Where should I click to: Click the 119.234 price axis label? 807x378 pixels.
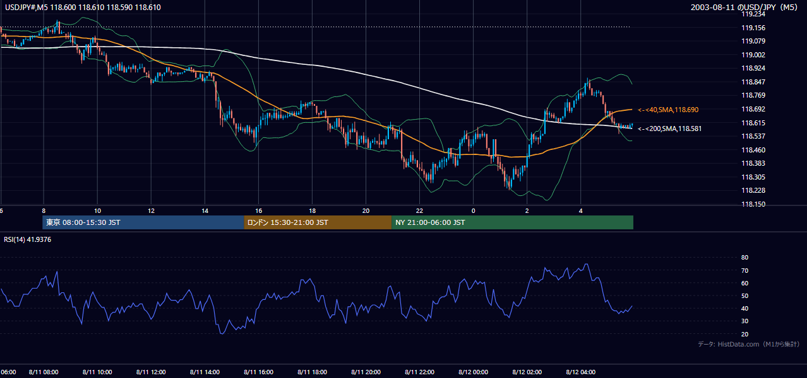tap(753, 14)
